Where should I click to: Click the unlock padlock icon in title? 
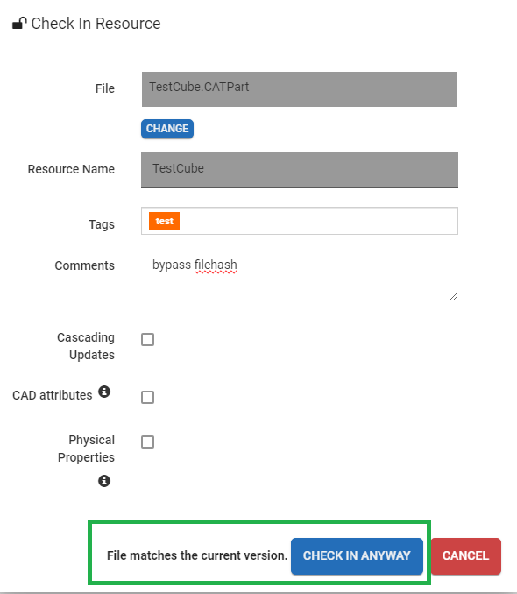point(19,23)
